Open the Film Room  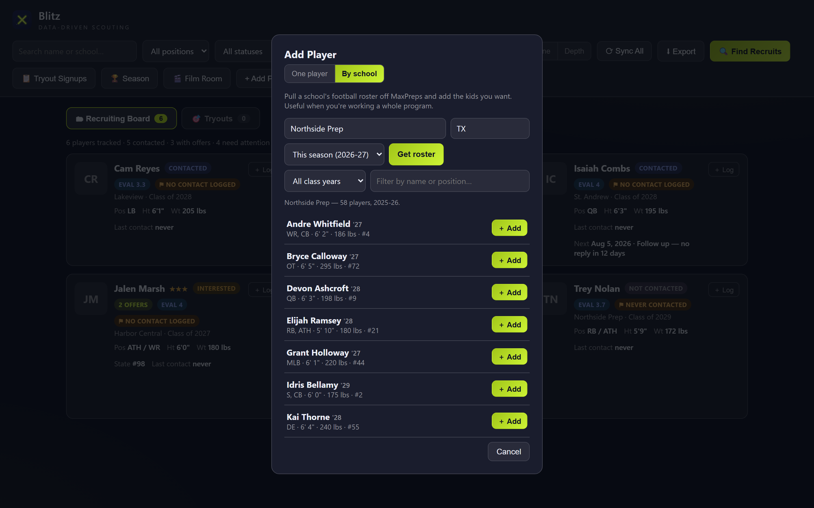(x=197, y=78)
